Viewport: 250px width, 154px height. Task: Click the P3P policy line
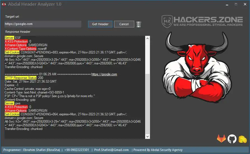pyautogui.click(x=50, y=96)
